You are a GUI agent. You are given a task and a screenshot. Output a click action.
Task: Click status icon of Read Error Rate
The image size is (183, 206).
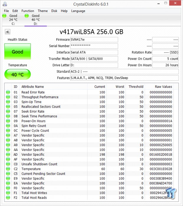point(8,92)
